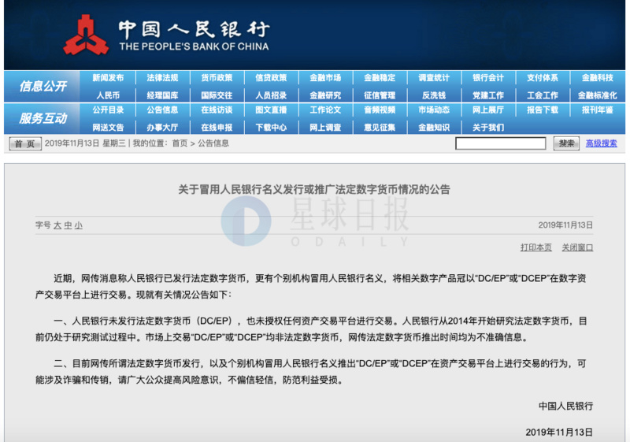Image resolution: width=630 pixels, height=442 pixels.
Task: Open 工会工作 navigation link
Action: [543, 95]
